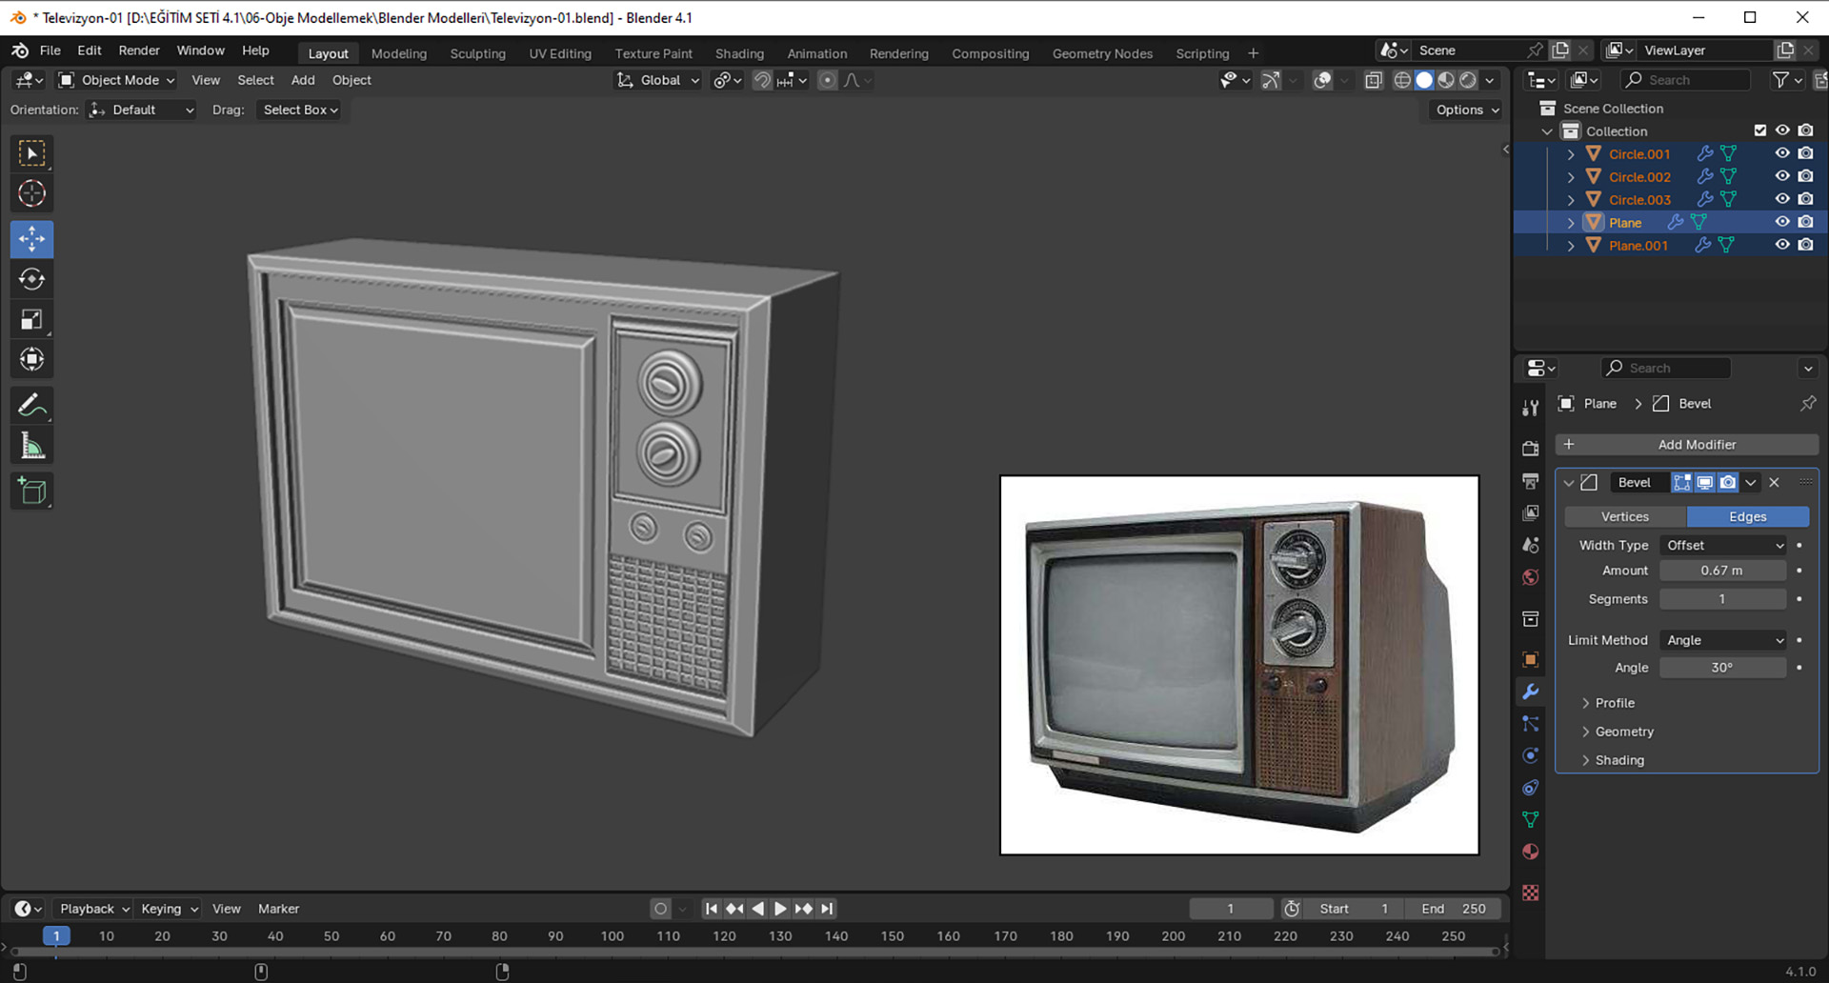The width and height of the screenshot is (1829, 983).
Task: Choose the Scale tool
Action: coord(31,320)
